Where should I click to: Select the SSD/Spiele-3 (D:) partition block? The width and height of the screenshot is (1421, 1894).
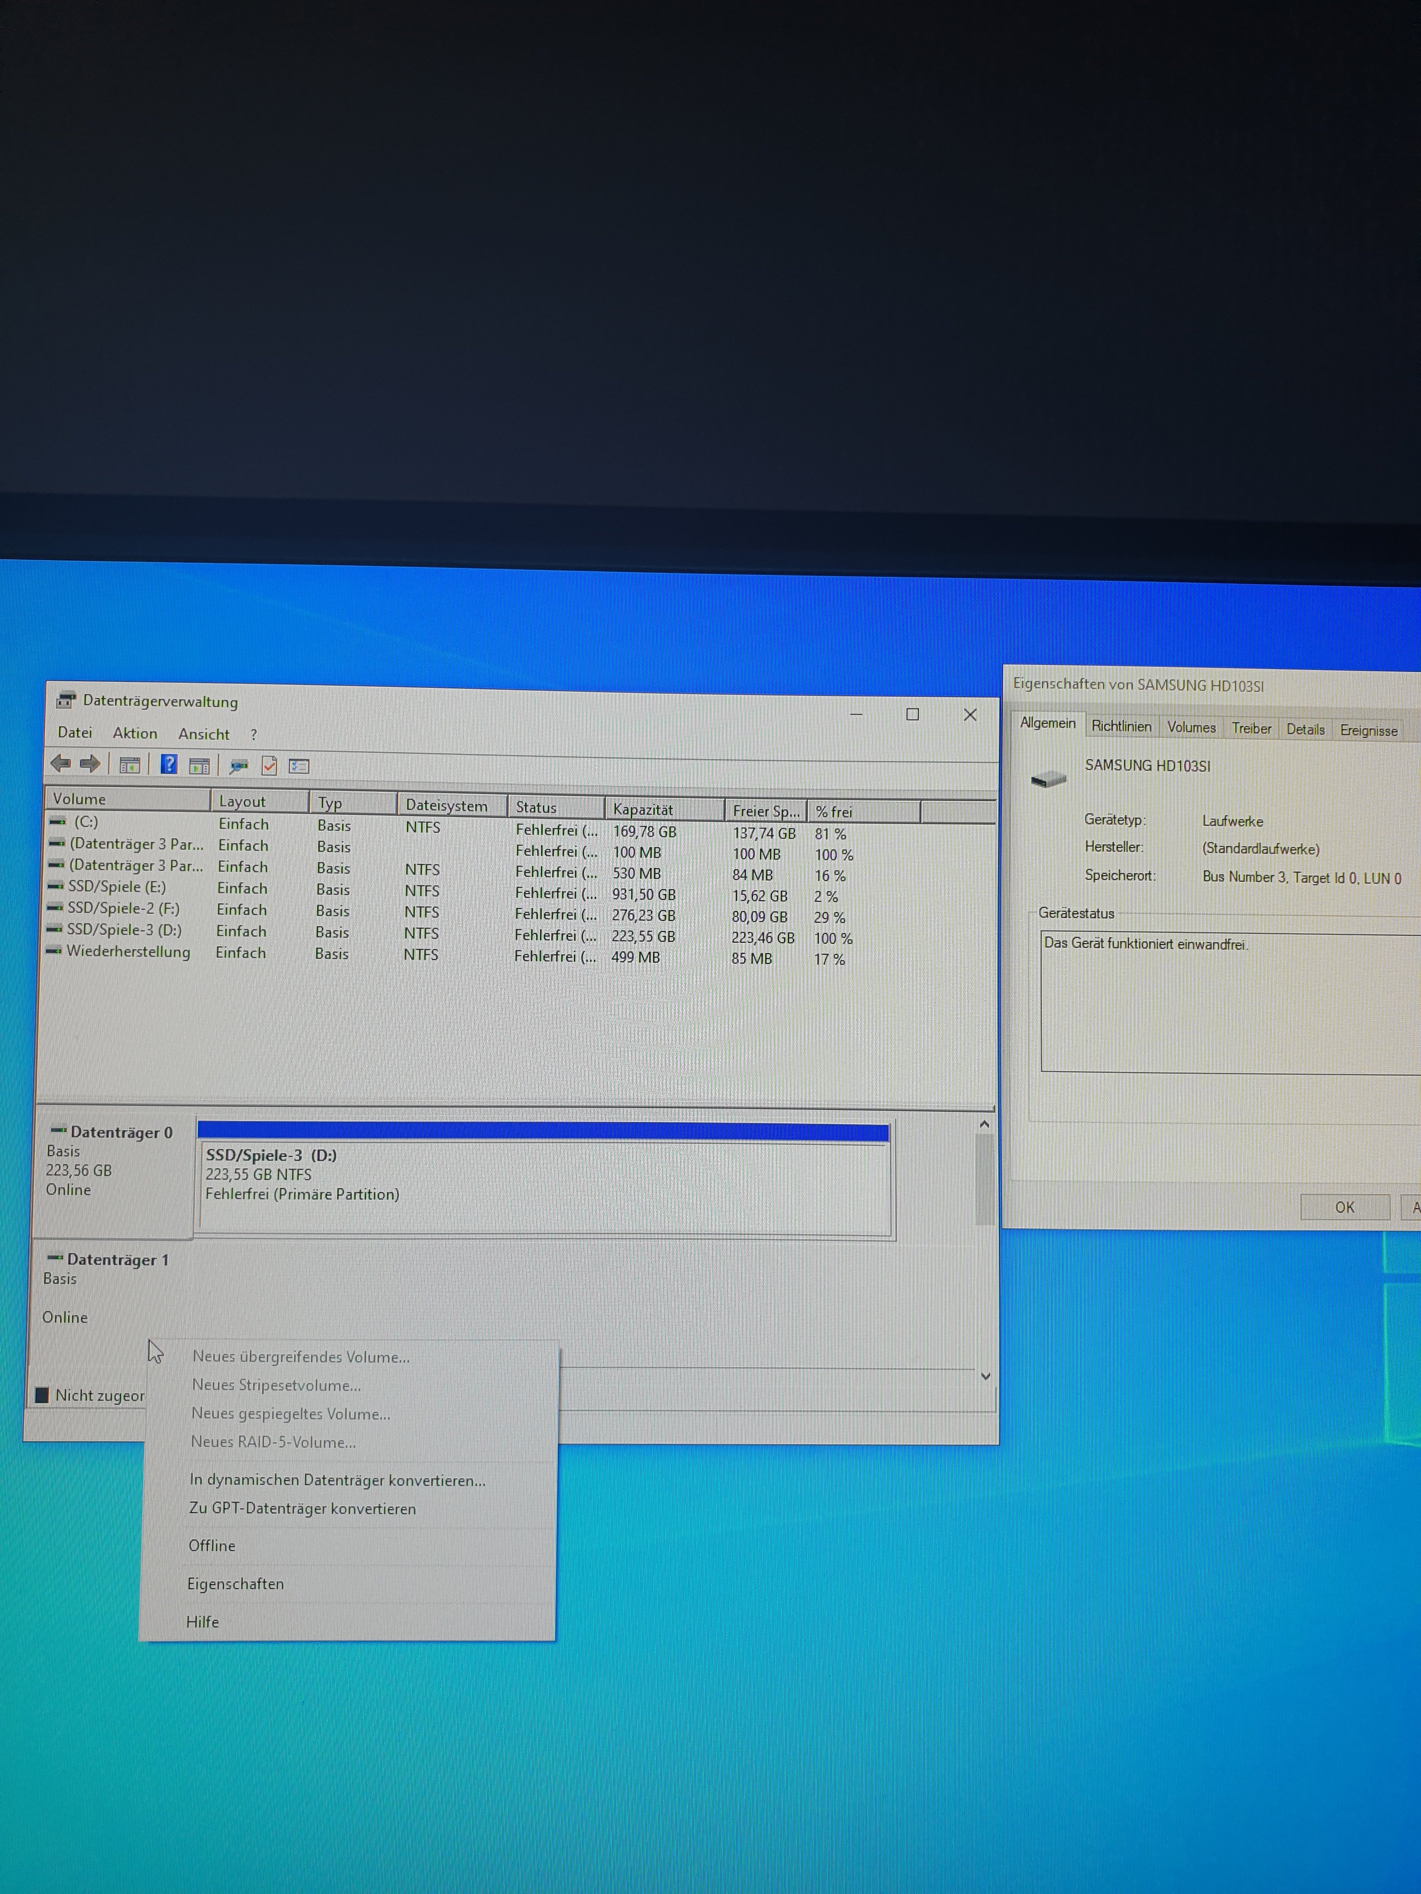544,1186
